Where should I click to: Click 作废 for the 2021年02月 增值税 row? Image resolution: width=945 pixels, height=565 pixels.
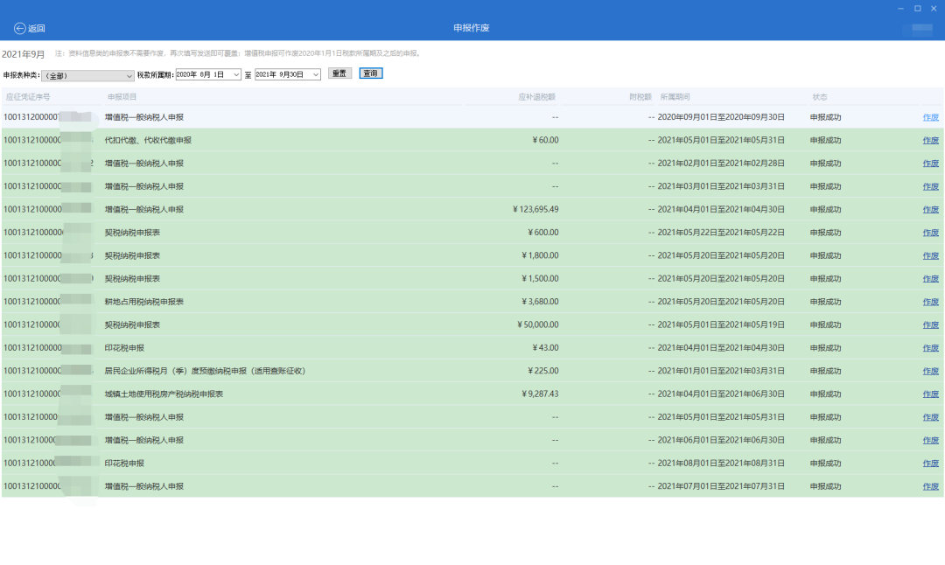930,164
